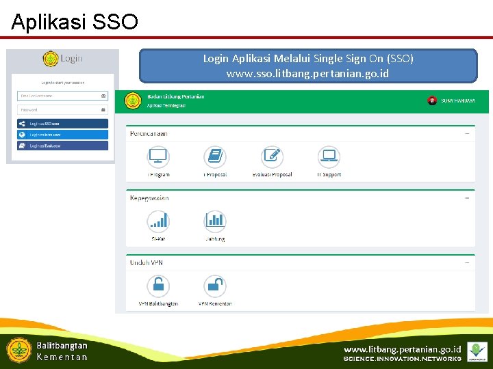The image size is (493, 369).
Task: Click the user avatar beside SONY HANJAYA
Action: tap(432, 100)
